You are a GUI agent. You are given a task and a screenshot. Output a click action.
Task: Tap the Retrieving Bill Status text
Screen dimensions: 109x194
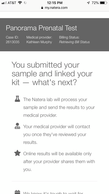[x=74, y=42]
